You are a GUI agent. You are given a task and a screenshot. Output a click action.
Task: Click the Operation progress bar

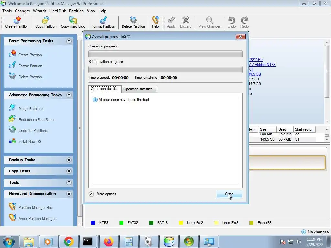[x=165, y=54]
